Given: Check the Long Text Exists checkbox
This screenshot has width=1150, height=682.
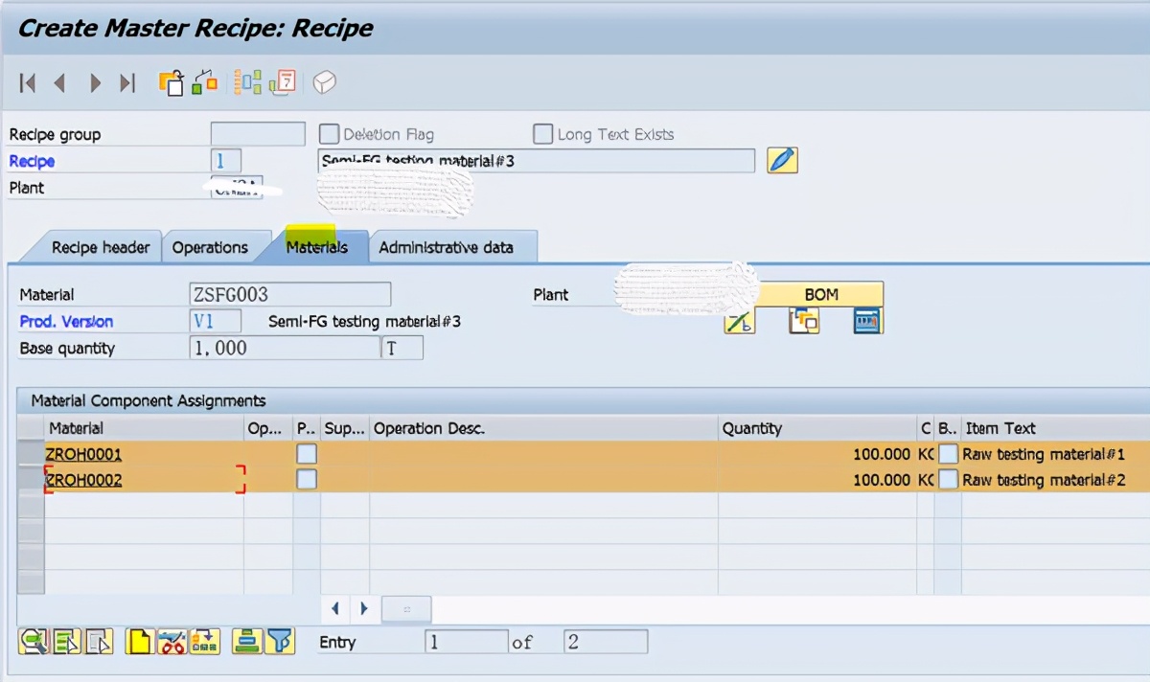Looking at the screenshot, I should tap(542, 134).
